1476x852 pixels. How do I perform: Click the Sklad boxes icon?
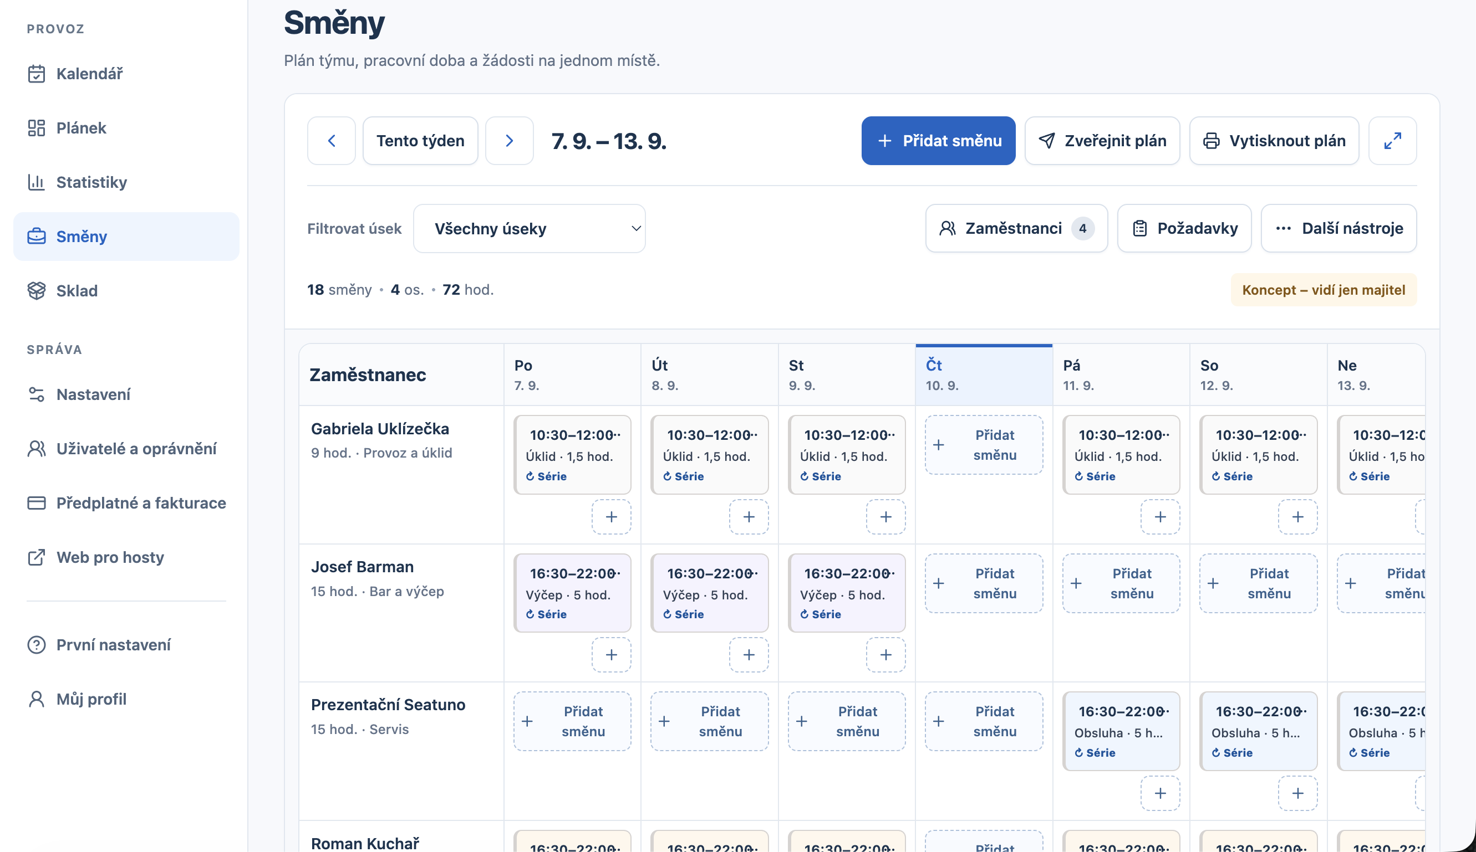(36, 291)
